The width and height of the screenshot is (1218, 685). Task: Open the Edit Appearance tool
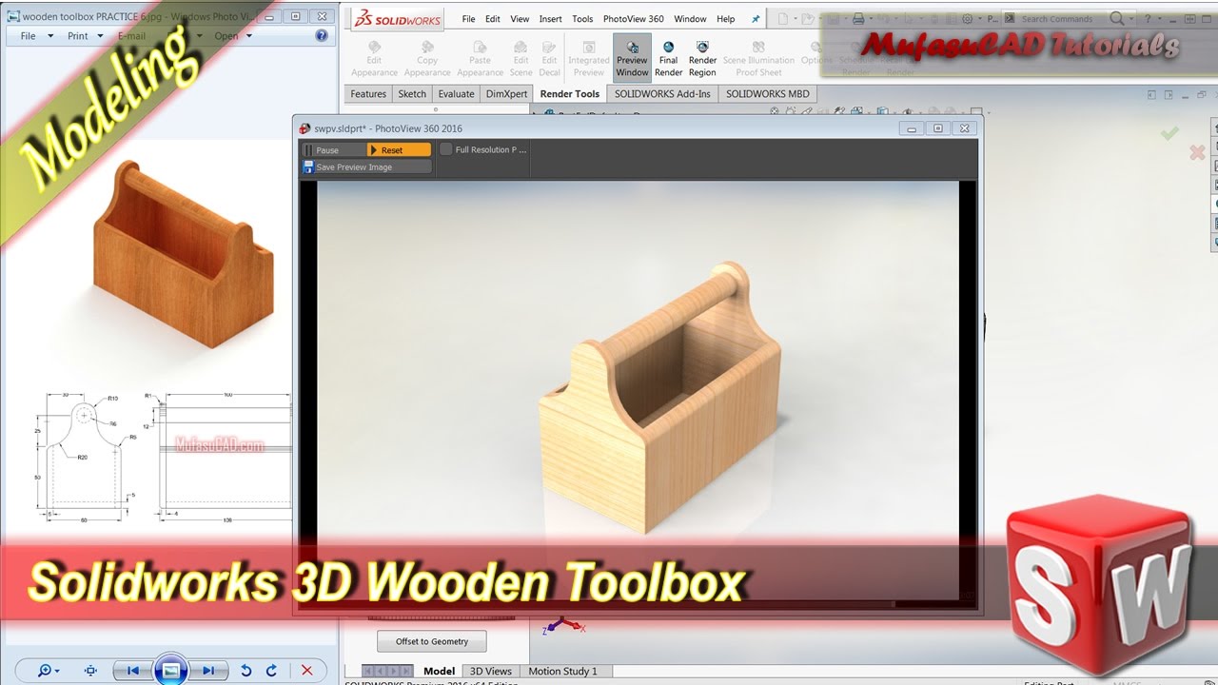click(x=374, y=59)
